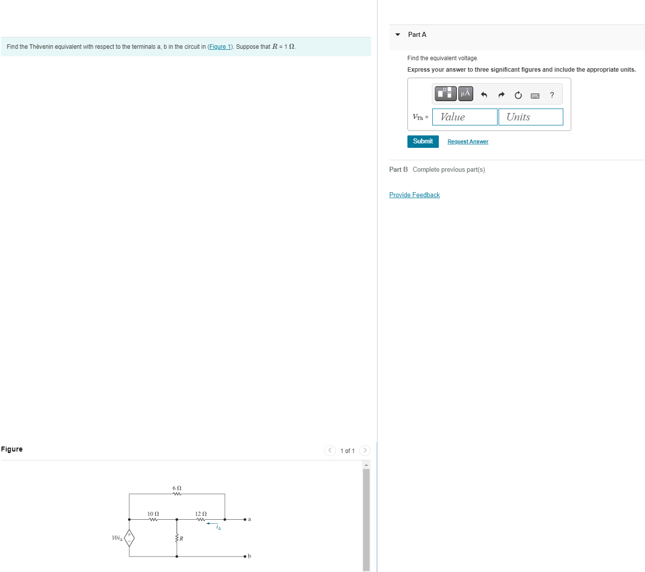Click the undo icon in the answer toolbar

tap(484, 95)
